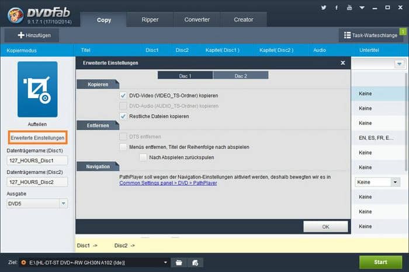Click the Untertitel list scrollbar
Screen dimensions: 409x272
click(405, 123)
